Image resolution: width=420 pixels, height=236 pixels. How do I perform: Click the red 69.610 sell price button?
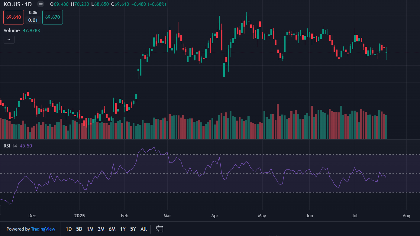click(x=14, y=17)
